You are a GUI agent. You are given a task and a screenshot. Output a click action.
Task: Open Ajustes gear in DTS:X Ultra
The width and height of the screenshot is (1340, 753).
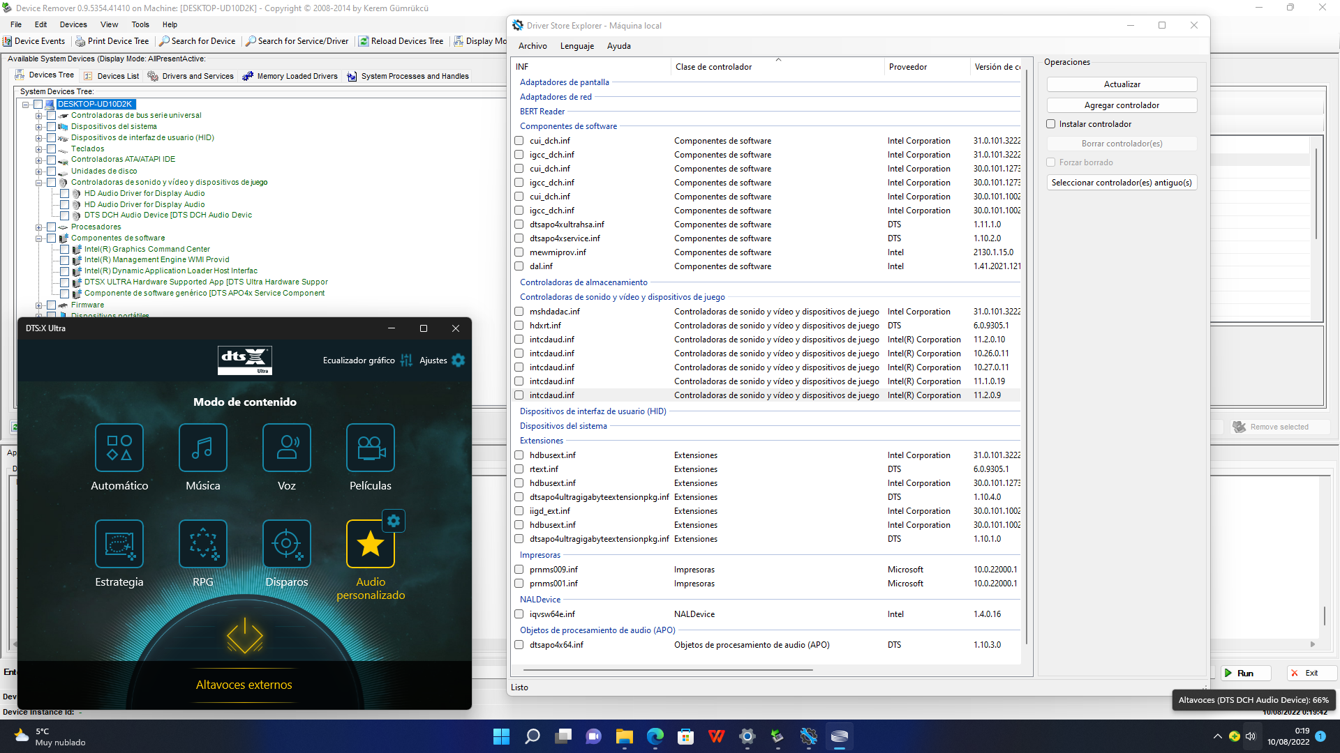[x=442, y=360]
